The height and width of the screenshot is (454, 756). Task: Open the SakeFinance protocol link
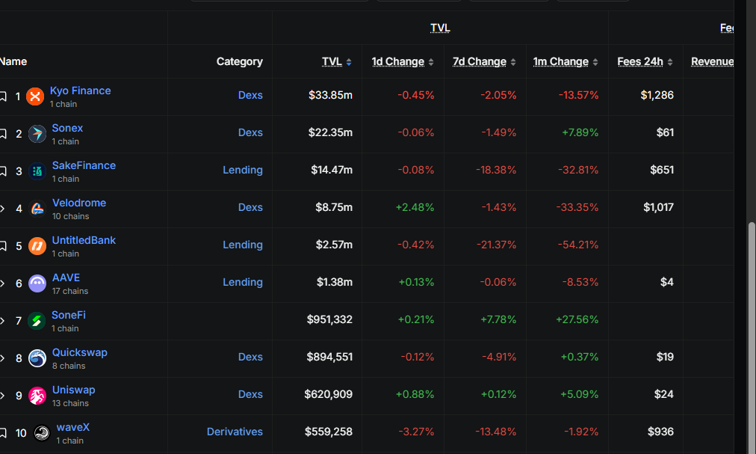point(84,165)
